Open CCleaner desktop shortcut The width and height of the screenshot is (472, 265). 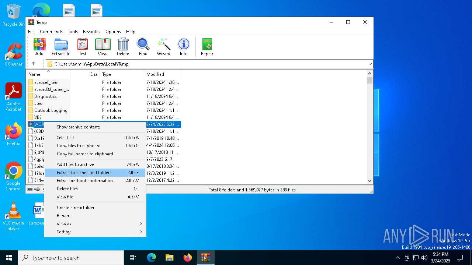pos(14,54)
